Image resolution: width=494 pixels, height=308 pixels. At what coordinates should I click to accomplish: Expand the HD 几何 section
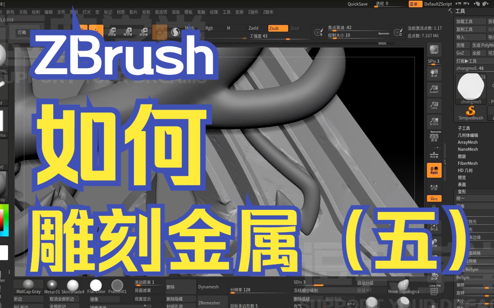point(465,170)
